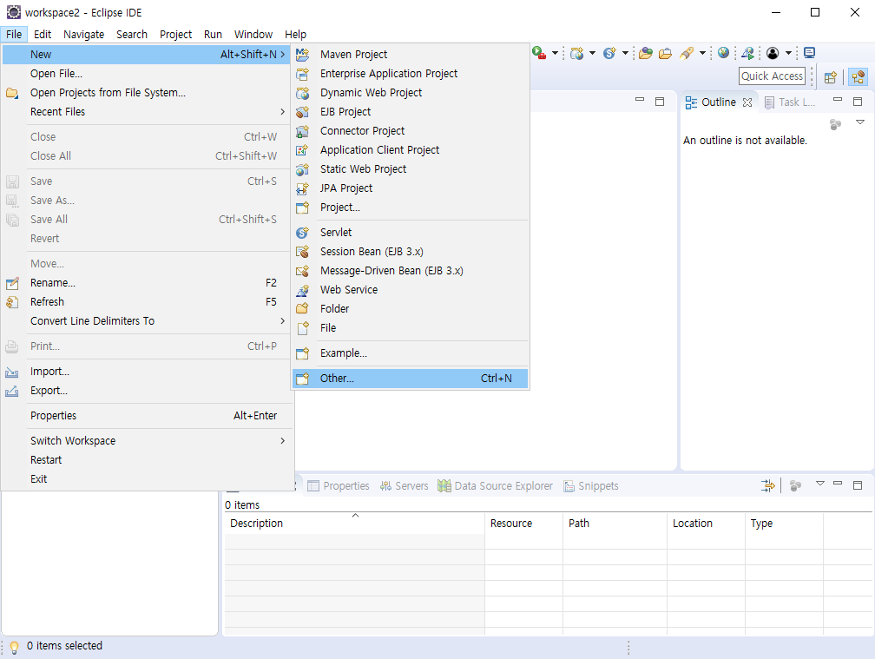Click Restart in the File menu
Viewport: 875px width, 659px height.
click(x=147, y=460)
